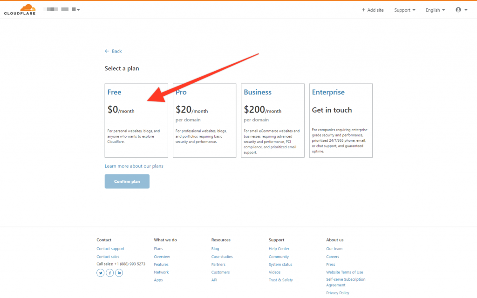Open the user profile menu icon
477x298 pixels.
pyautogui.click(x=461, y=10)
